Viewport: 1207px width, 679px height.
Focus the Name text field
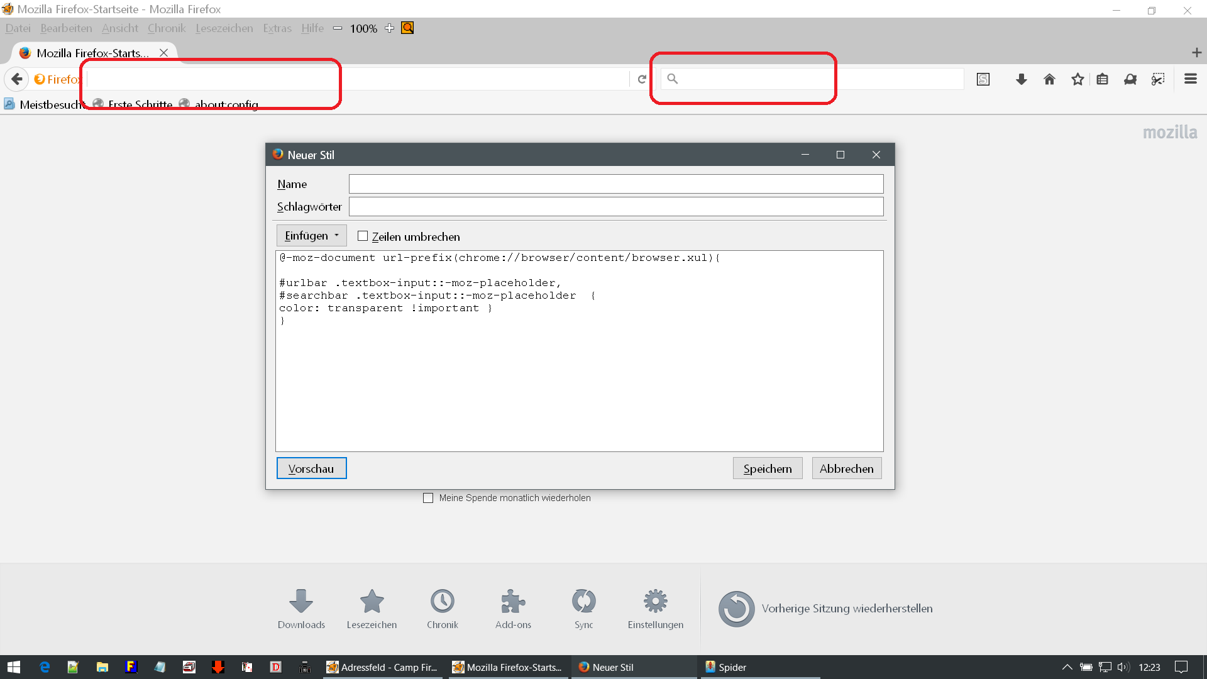[615, 184]
